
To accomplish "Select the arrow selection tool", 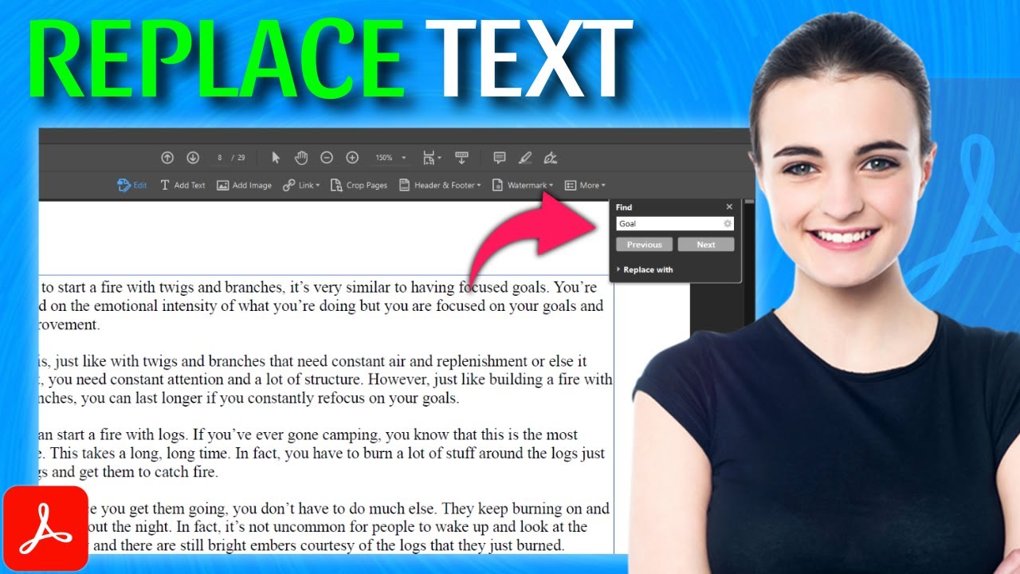I will click(276, 158).
